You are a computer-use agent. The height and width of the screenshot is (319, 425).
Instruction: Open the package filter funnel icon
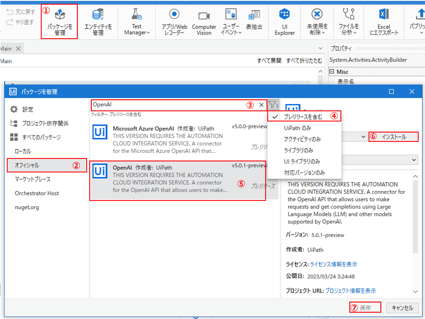pyautogui.click(x=273, y=104)
